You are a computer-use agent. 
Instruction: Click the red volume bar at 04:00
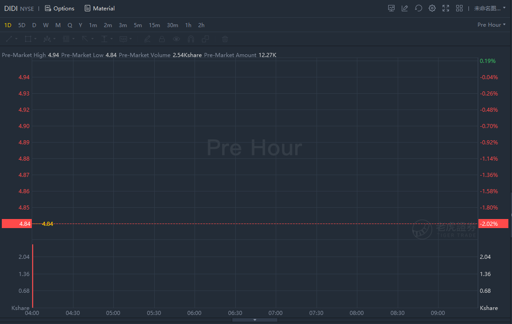33,276
